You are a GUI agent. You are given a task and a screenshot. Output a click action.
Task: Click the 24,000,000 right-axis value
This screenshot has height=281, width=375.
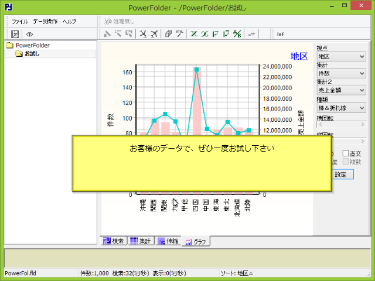pos(277,66)
